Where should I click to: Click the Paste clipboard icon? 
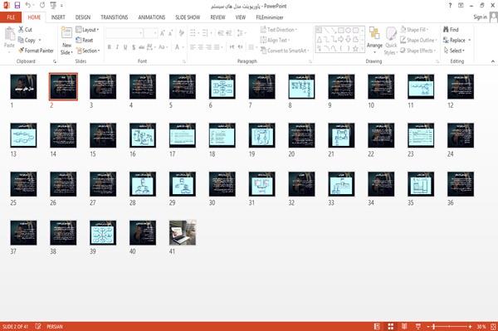click(x=9, y=34)
